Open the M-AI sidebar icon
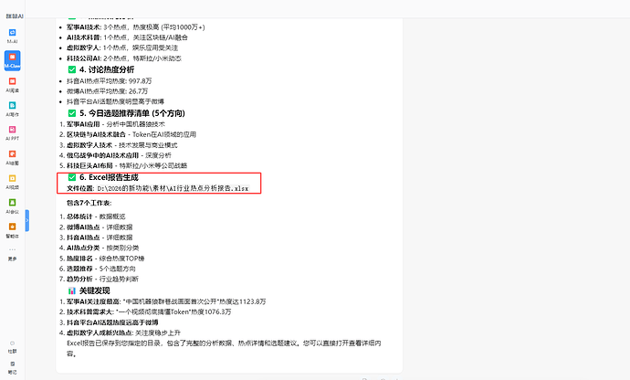Viewport: 630px width, 380px height. (13, 36)
